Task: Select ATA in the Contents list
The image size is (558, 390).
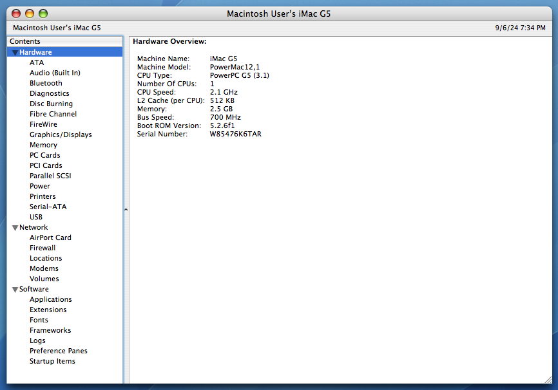Action: coord(37,62)
